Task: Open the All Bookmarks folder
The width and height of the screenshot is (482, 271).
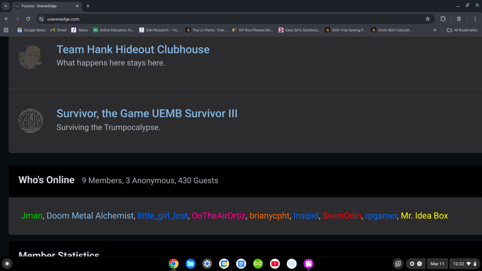Action: (462, 30)
